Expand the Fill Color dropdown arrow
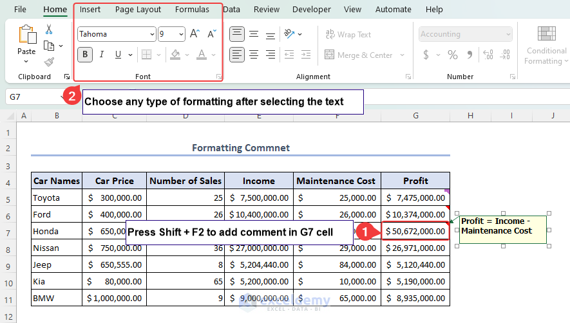 pyautogui.click(x=187, y=55)
